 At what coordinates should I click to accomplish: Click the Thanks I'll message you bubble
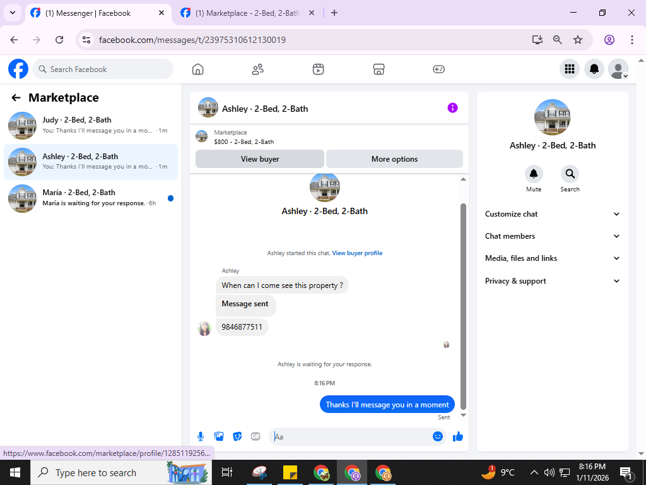pos(387,405)
